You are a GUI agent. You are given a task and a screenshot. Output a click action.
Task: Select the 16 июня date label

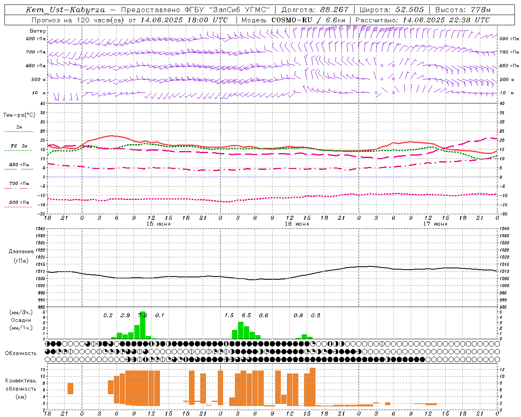point(296,224)
